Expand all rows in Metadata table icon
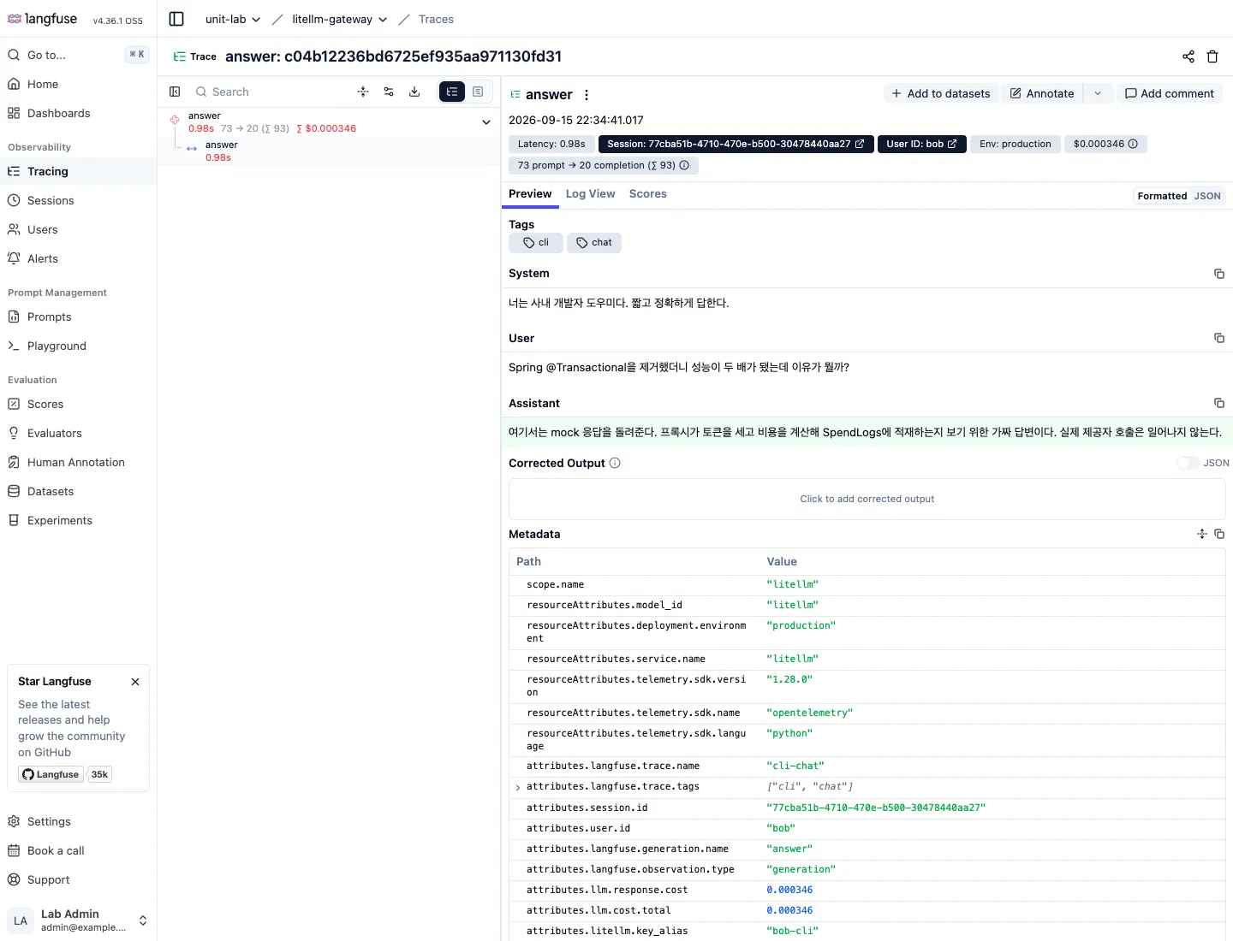This screenshot has height=941, width=1233. 1202,534
